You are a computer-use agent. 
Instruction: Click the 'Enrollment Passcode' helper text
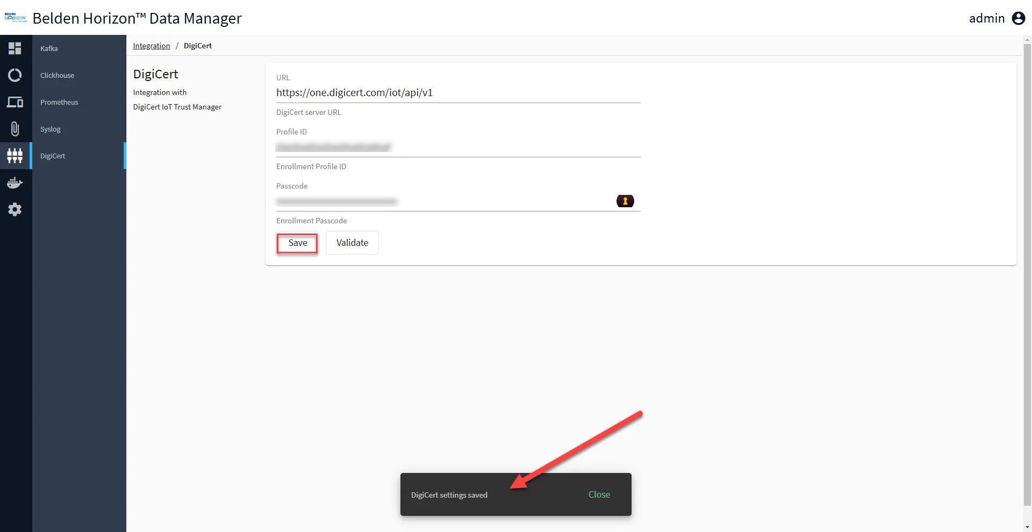(x=311, y=221)
